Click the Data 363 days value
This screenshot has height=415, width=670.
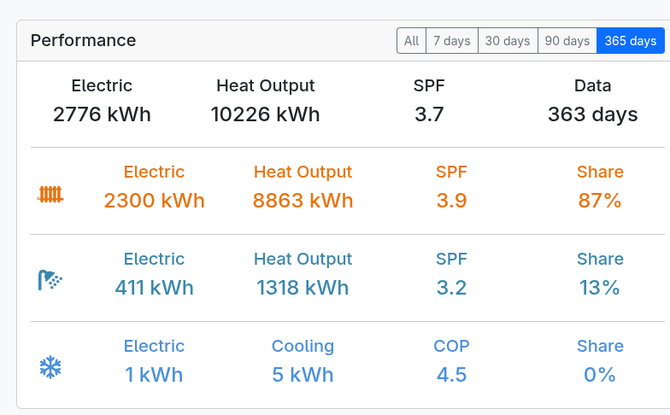coord(593,114)
